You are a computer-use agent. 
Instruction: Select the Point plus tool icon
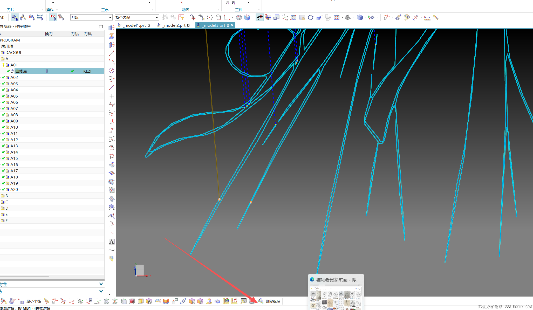coord(112,96)
